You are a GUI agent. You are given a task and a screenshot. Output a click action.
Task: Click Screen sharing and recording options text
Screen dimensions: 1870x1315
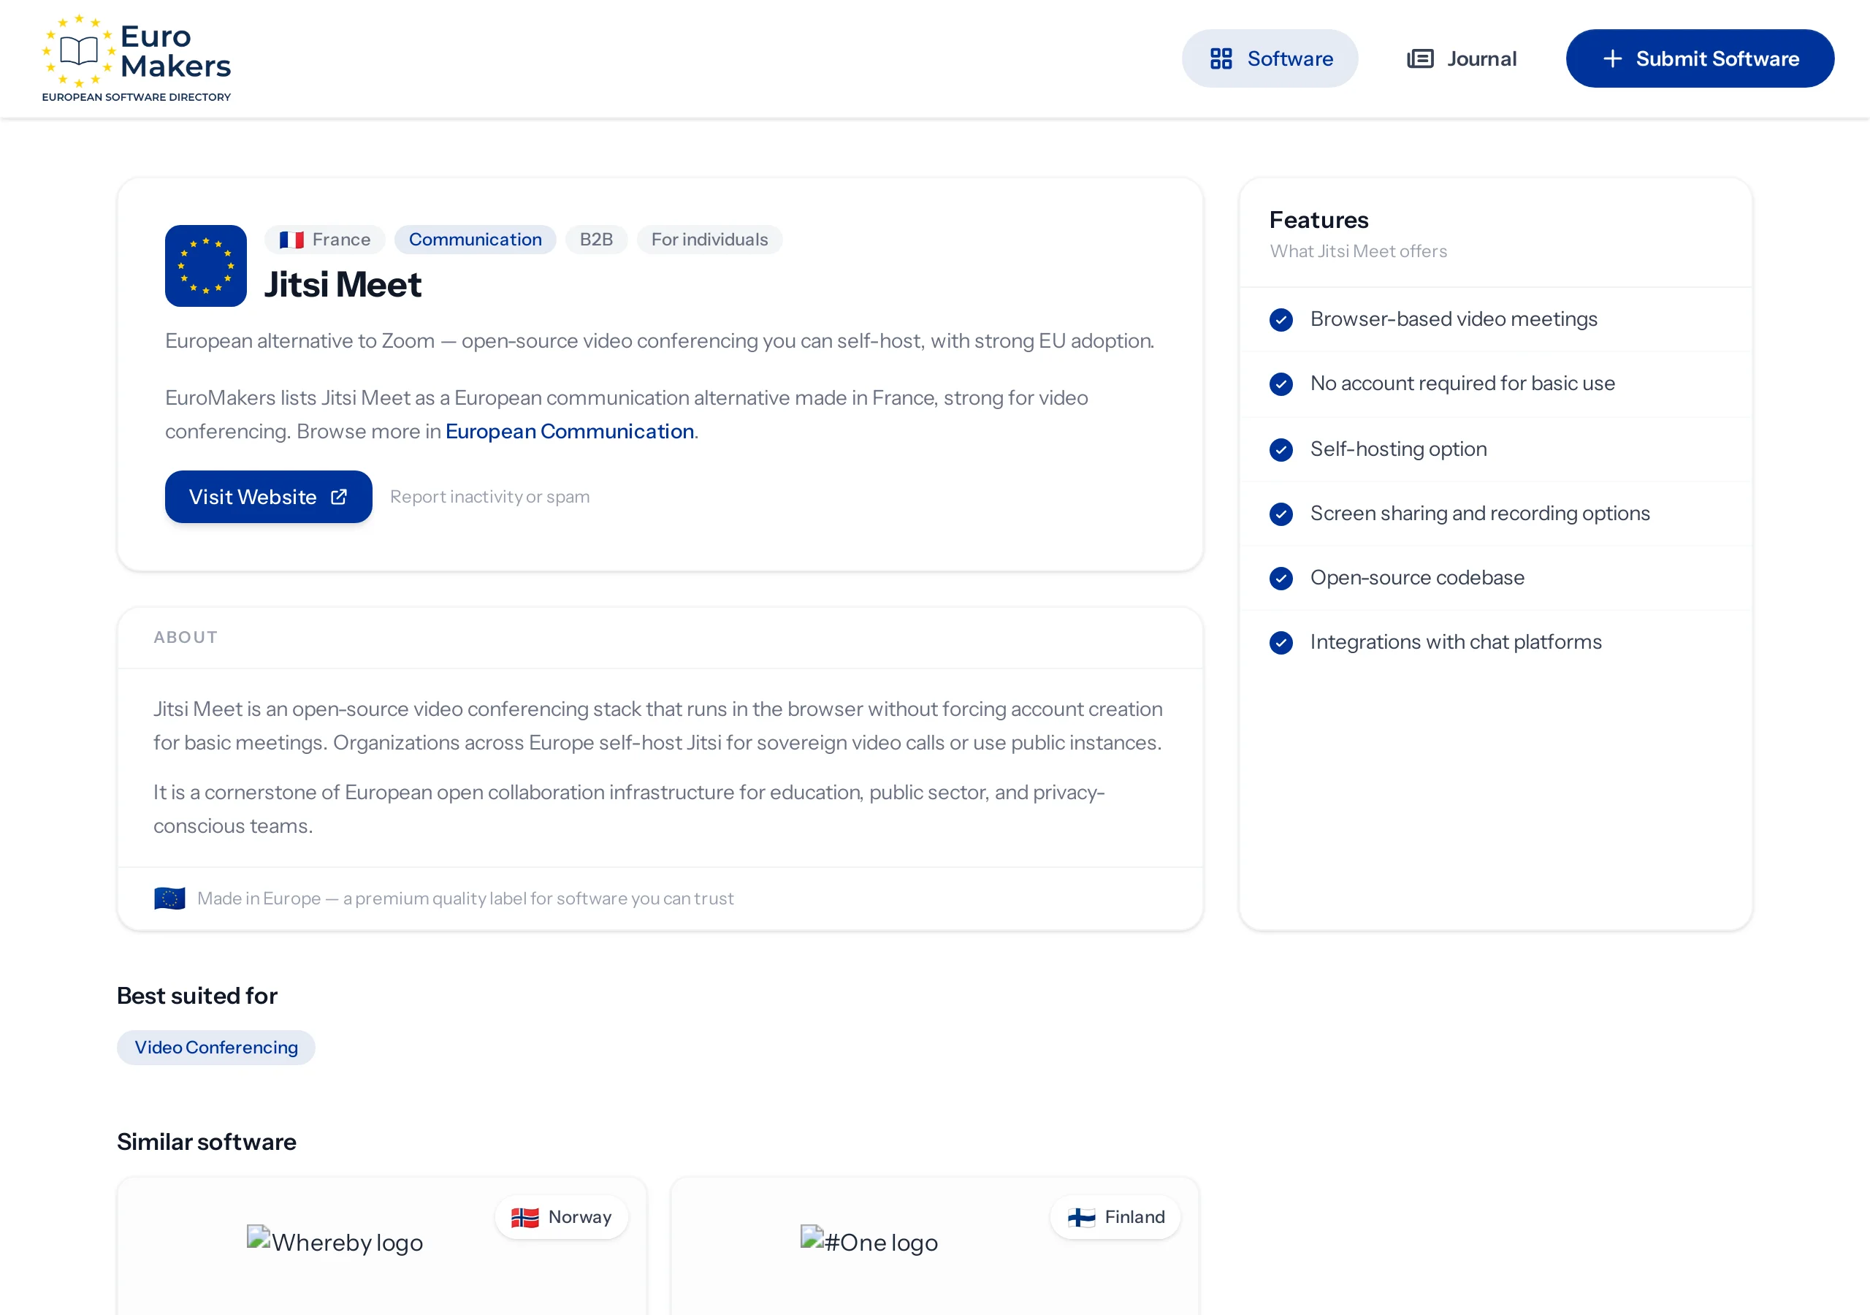(x=1479, y=514)
